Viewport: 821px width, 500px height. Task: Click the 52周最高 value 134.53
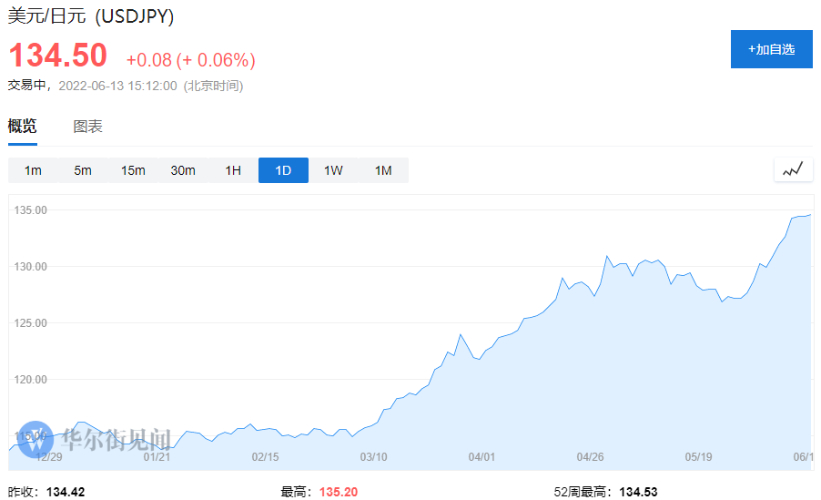(x=638, y=492)
